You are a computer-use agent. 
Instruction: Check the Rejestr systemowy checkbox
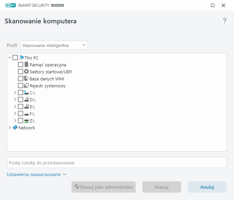[x=20, y=86]
